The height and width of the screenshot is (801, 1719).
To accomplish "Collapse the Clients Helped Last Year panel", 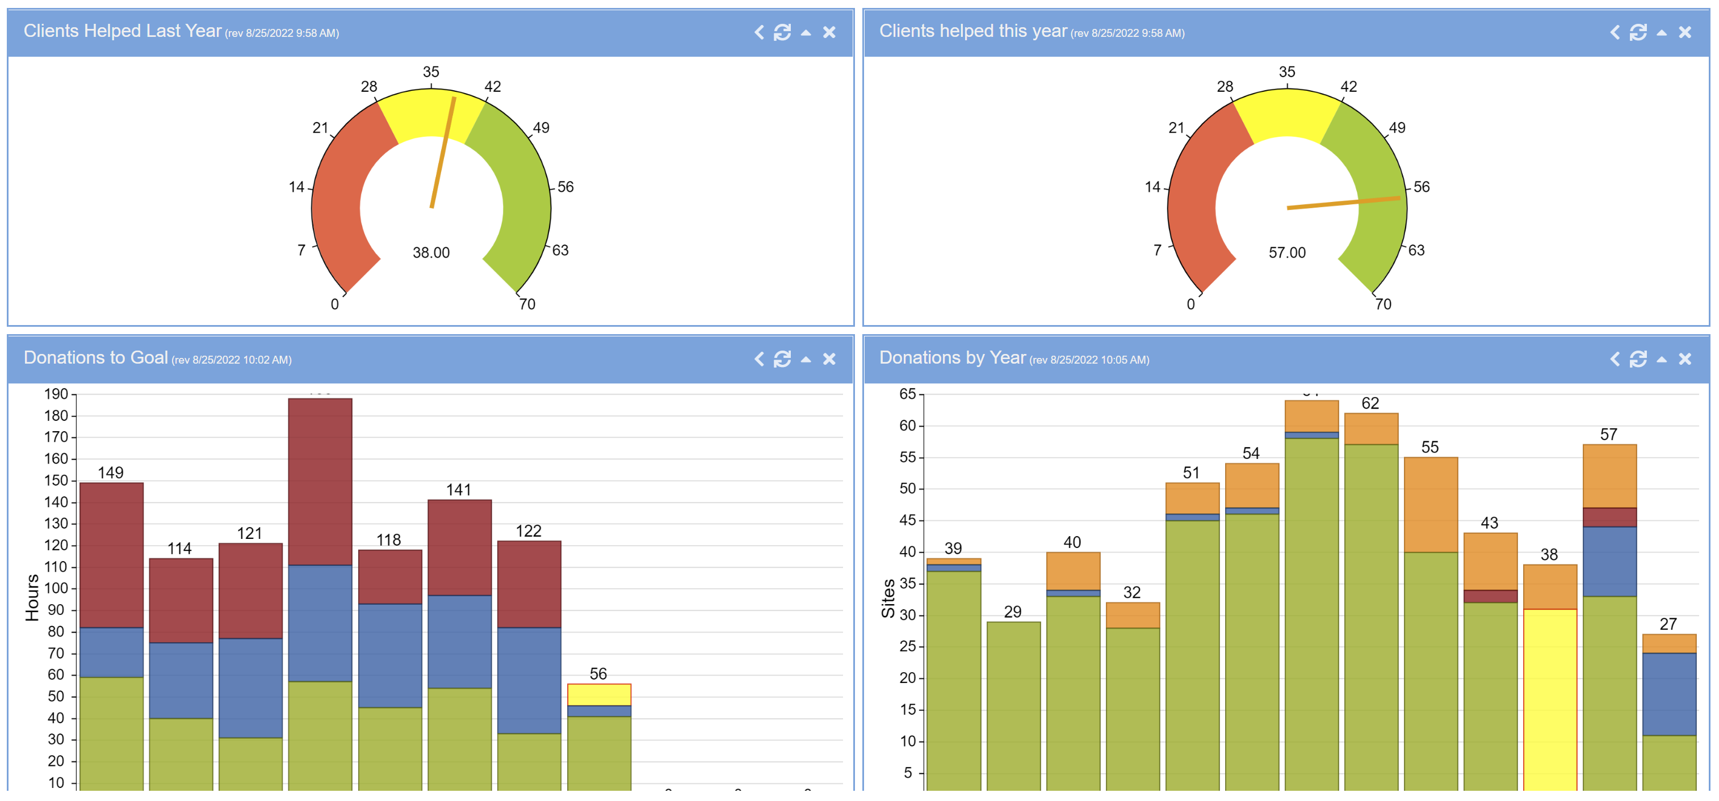I will [806, 32].
